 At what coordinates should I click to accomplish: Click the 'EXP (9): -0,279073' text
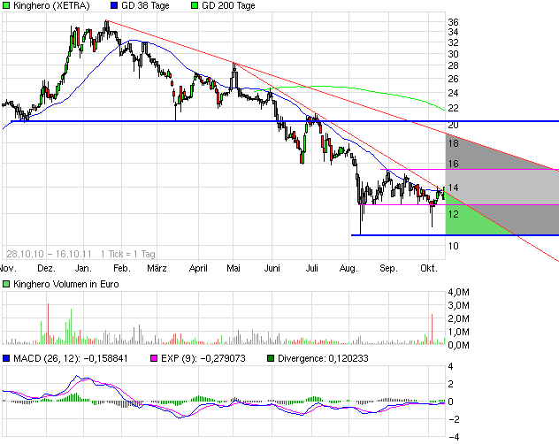coord(203,358)
